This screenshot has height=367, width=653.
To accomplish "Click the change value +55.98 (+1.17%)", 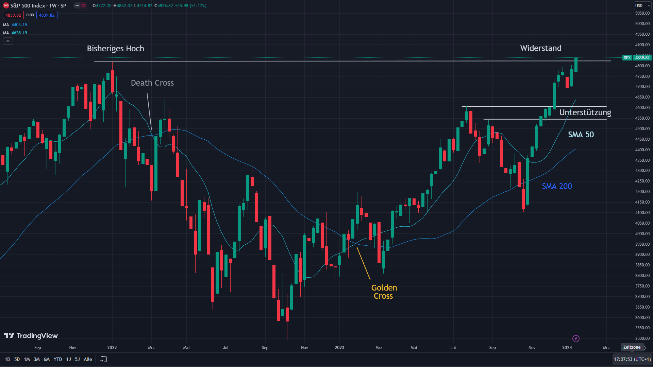I will (190, 6).
